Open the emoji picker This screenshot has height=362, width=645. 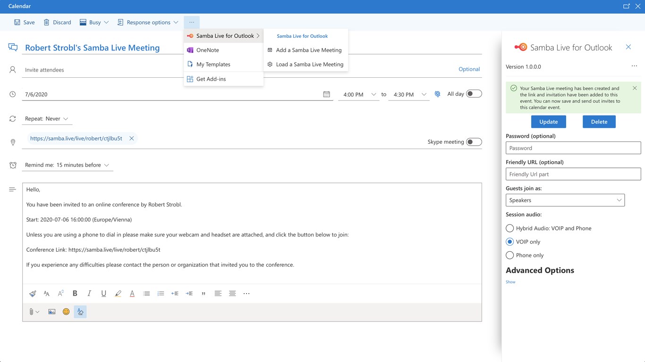click(66, 312)
